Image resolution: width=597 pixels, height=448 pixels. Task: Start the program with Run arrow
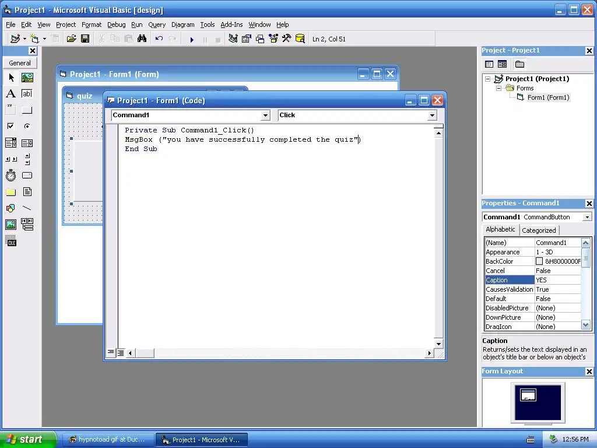(192, 39)
